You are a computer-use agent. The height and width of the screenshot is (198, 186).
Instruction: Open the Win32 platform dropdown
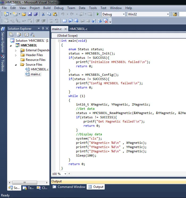pos(168,14)
